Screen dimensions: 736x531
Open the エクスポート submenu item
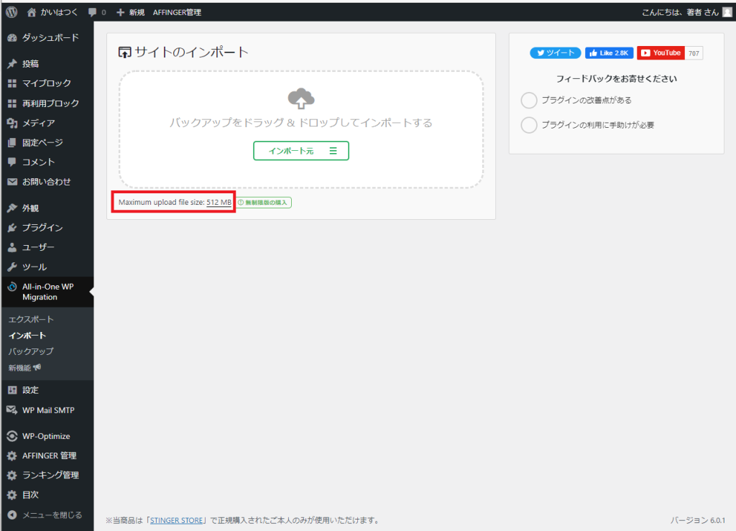(x=31, y=319)
